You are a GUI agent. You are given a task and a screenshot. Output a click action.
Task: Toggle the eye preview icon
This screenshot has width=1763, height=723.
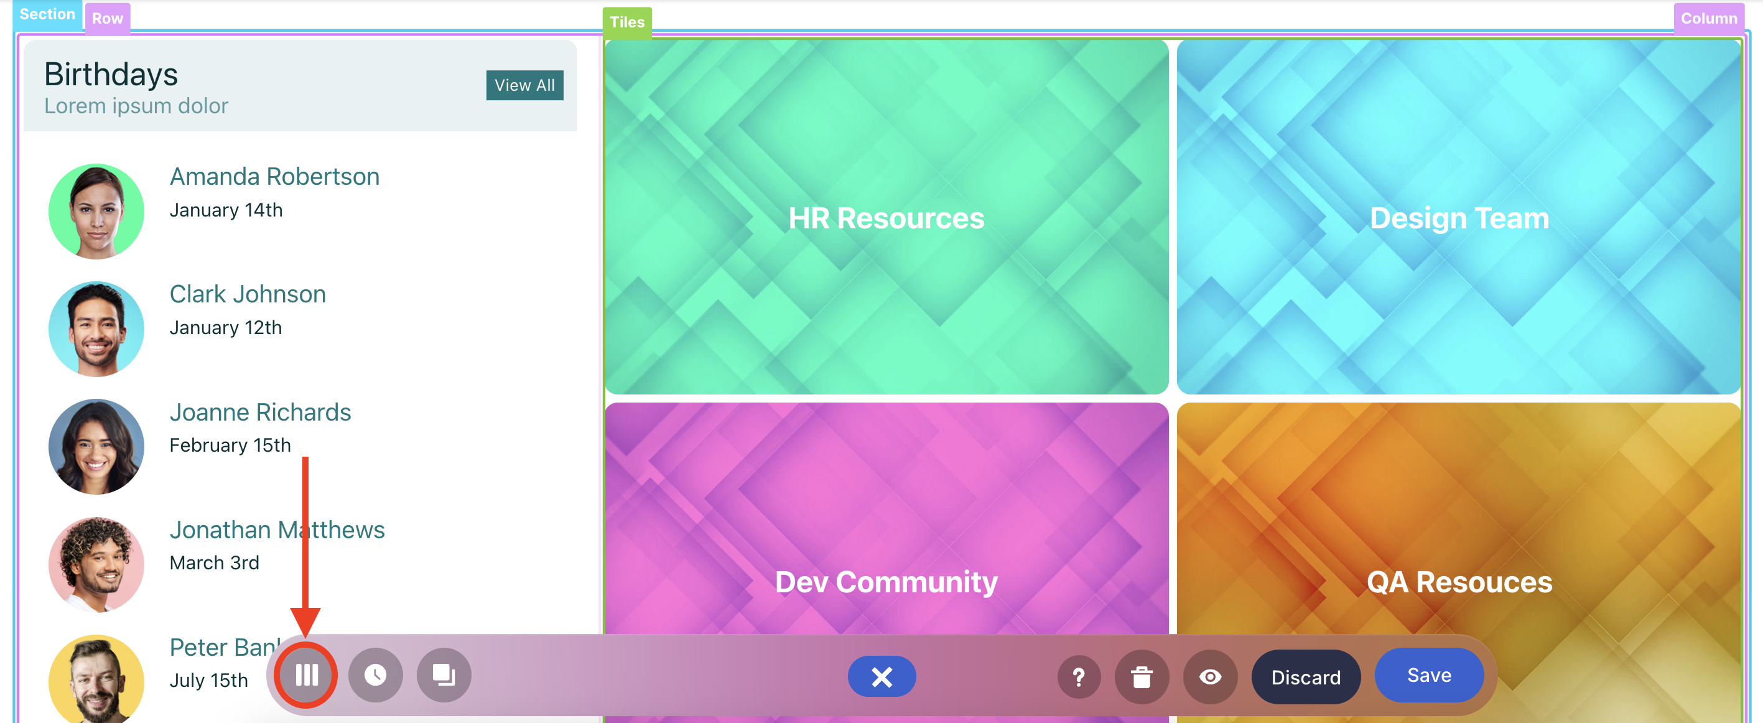(1209, 677)
